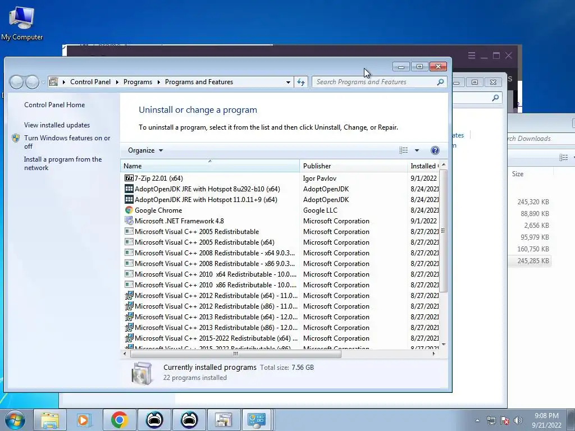
Task: Click Install a program from the network
Action: 63,163
